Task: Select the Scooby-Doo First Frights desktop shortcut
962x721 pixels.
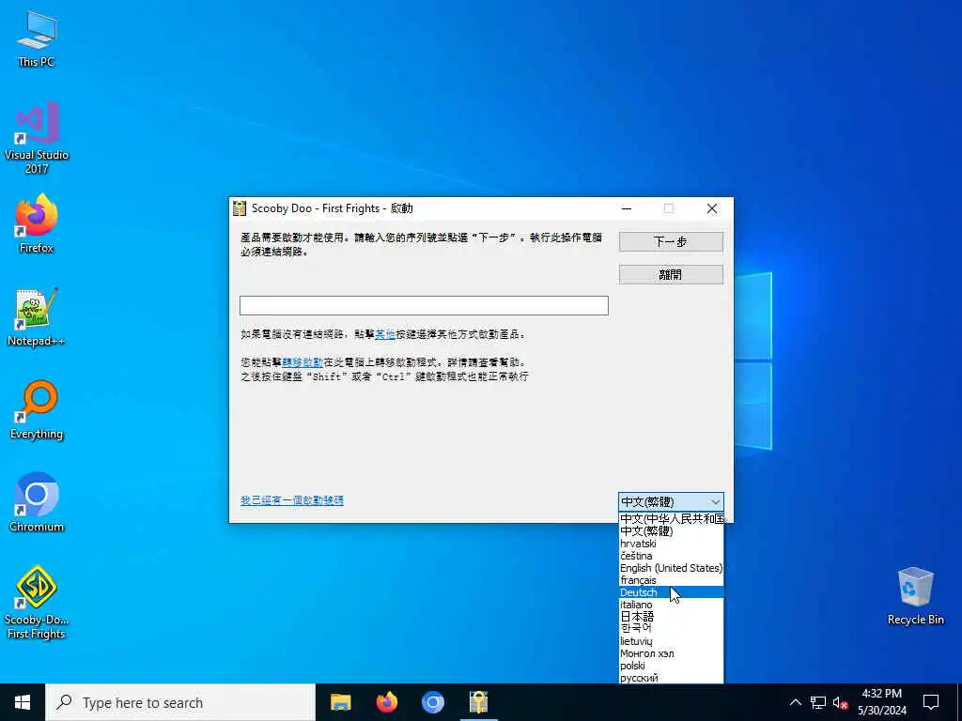Action: [37, 602]
